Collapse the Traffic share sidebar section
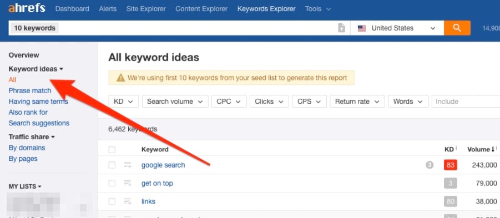 point(32,136)
